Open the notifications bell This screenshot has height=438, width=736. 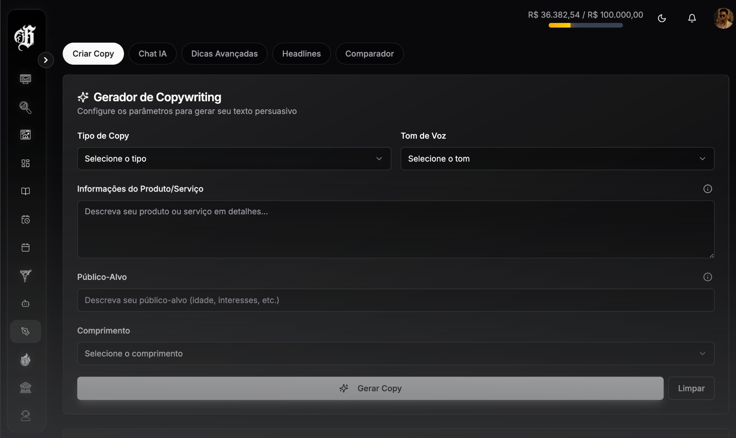[692, 18]
